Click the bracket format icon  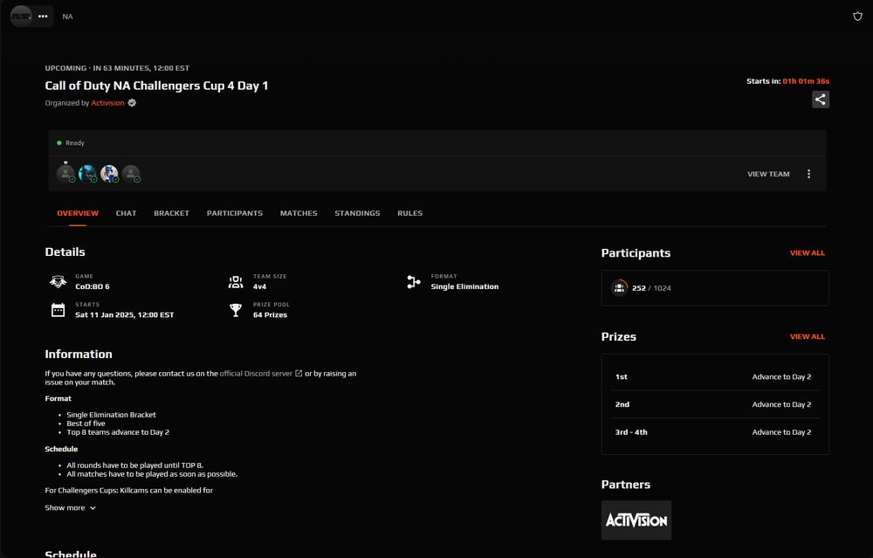click(x=413, y=282)
